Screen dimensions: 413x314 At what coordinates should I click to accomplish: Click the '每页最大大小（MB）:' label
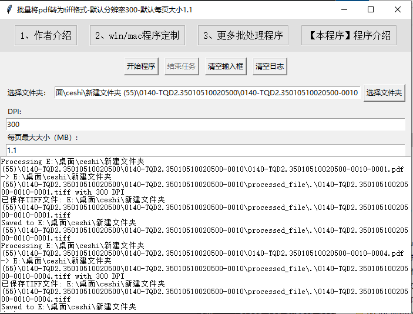[43, 138]
